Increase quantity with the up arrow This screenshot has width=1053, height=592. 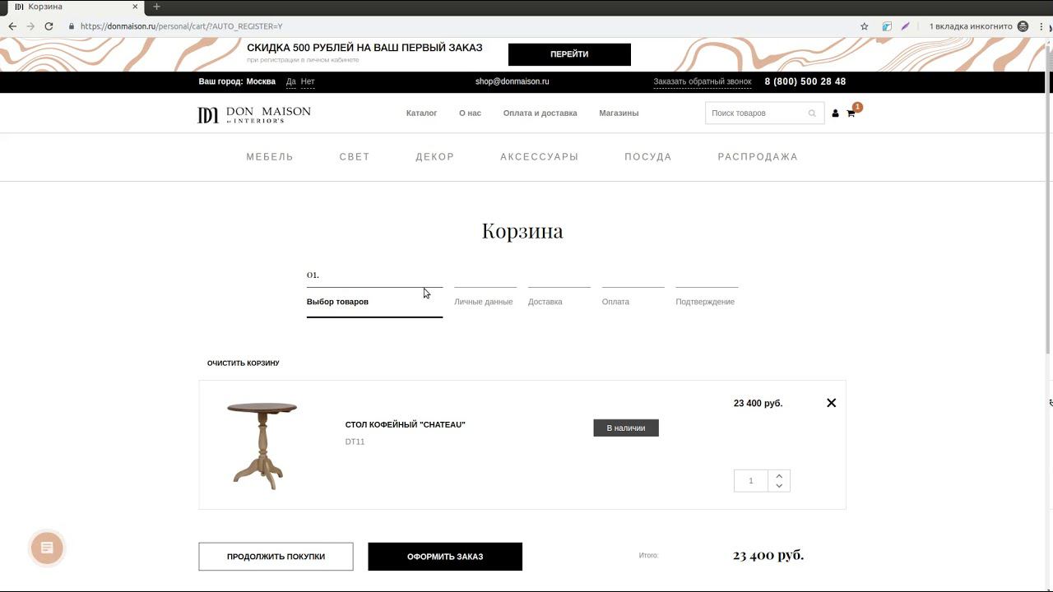pos(779,475)
